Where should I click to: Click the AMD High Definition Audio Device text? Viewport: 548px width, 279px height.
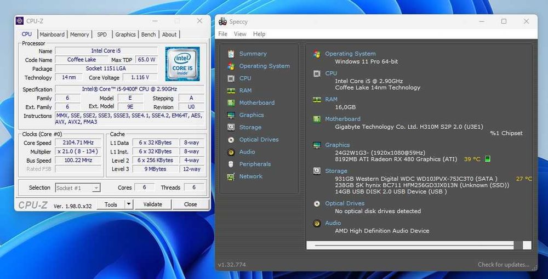click(x=382, y=231)
